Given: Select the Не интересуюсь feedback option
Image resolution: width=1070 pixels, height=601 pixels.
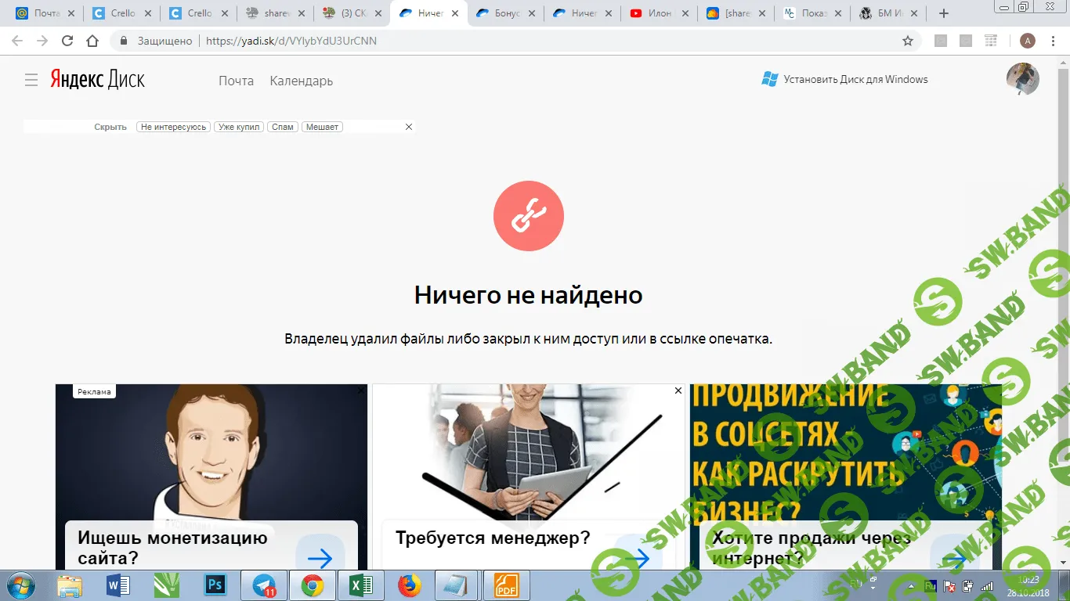Looking at the screenshot, I should [173, 126].
